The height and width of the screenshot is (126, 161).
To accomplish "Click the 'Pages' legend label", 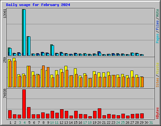I will (158, 38).
